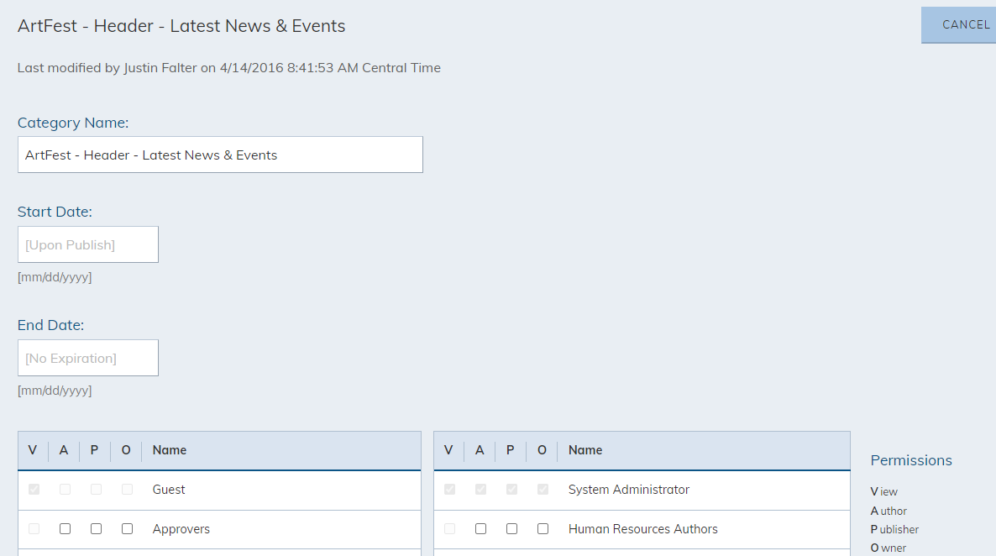Viewport: 996px width, 556px height.
Task: Toggle View checkbox for System Administrator
Action: [x=450, y=490]
